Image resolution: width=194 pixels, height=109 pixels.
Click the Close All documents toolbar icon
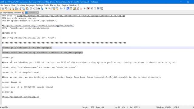click(x=13, y=8)
